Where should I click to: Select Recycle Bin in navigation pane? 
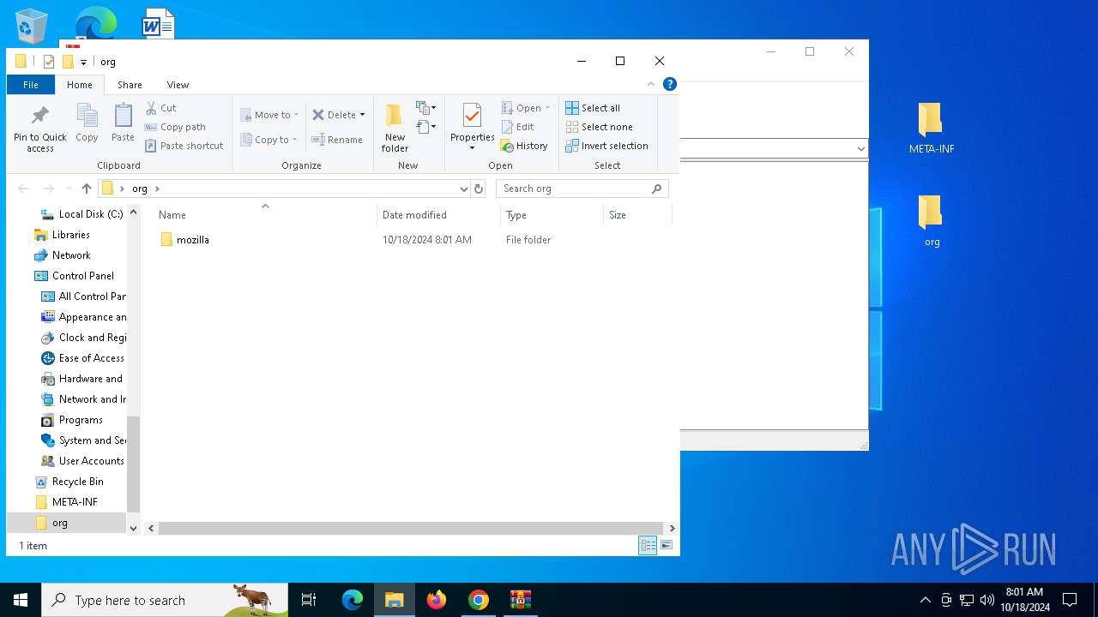(x=69, y=482)
